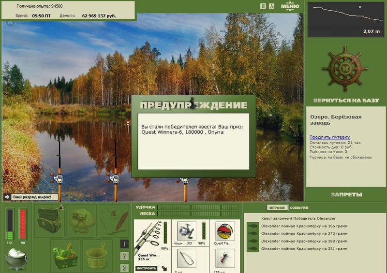Click the rod durability '99%' value
Image resolution: width=387 pixels, height=273 pixels.
[x=164, y=248]
